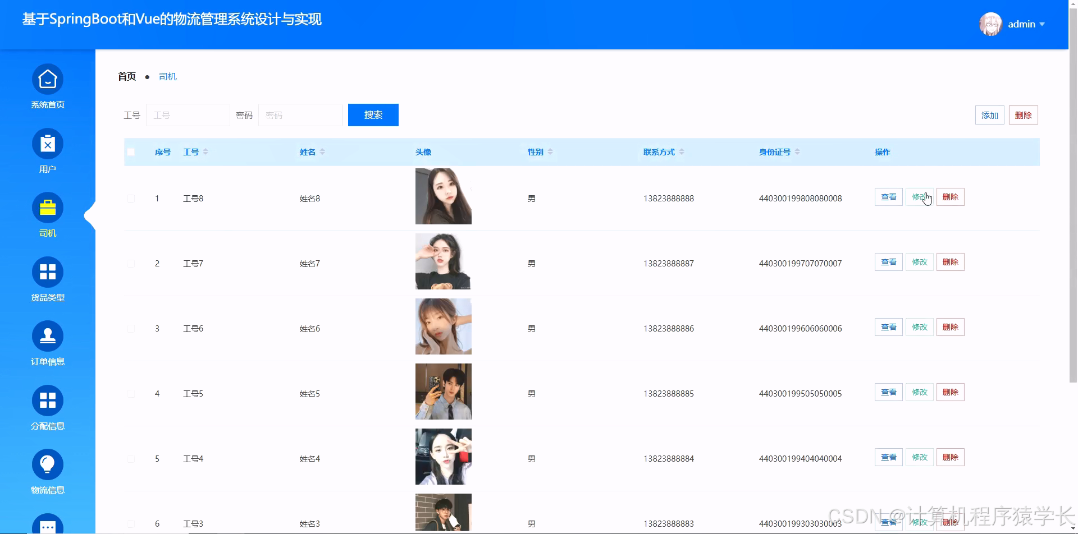1078x534 pixels.
Task: Go to 首页 in the breadcrumb
Action: click(x=126, y=76)
